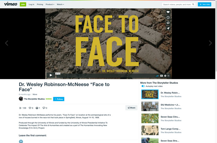The image size is (217, 143).
Task: Follow The Storyteller Studios
Action: (59, 99)
